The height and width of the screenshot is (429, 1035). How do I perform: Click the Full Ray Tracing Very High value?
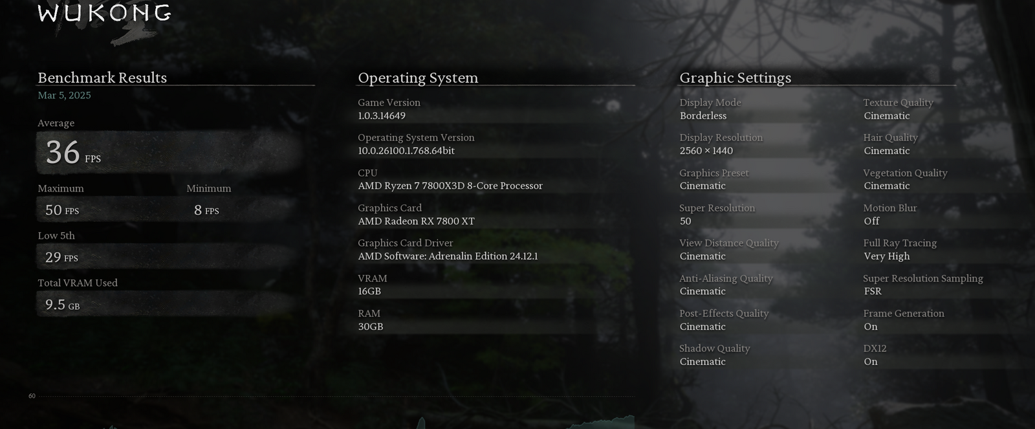click(x=887, y=256)
